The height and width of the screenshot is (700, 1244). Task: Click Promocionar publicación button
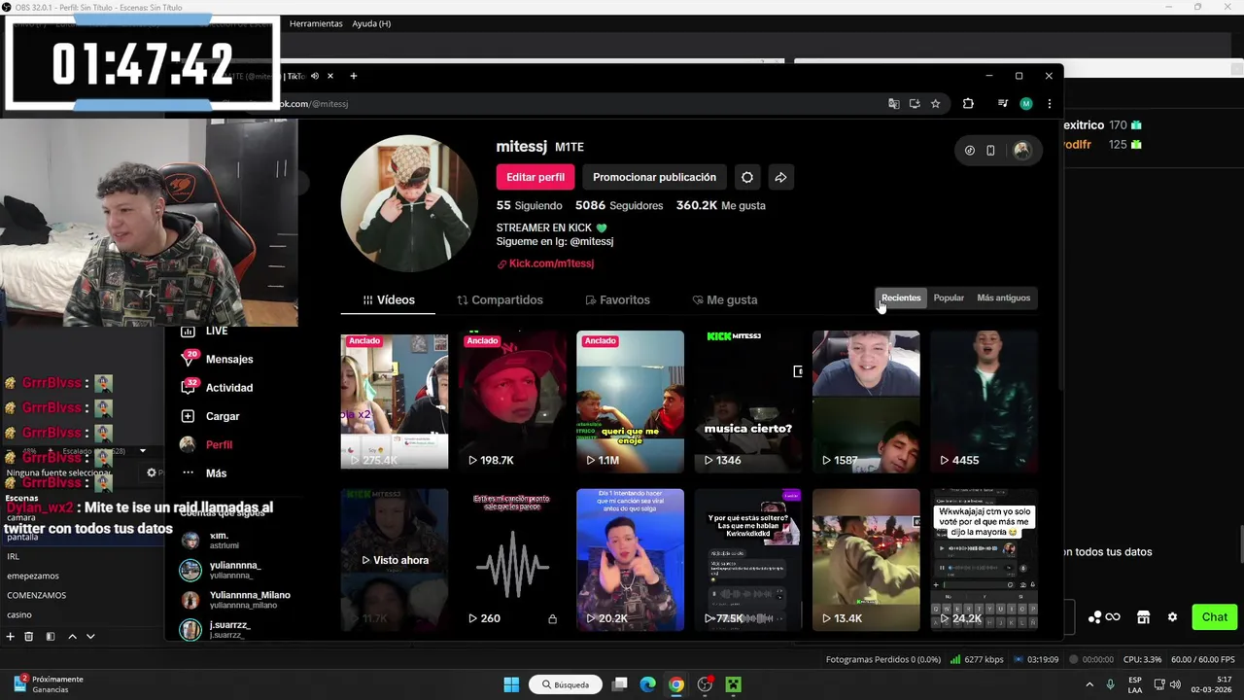tap(654, 177)
